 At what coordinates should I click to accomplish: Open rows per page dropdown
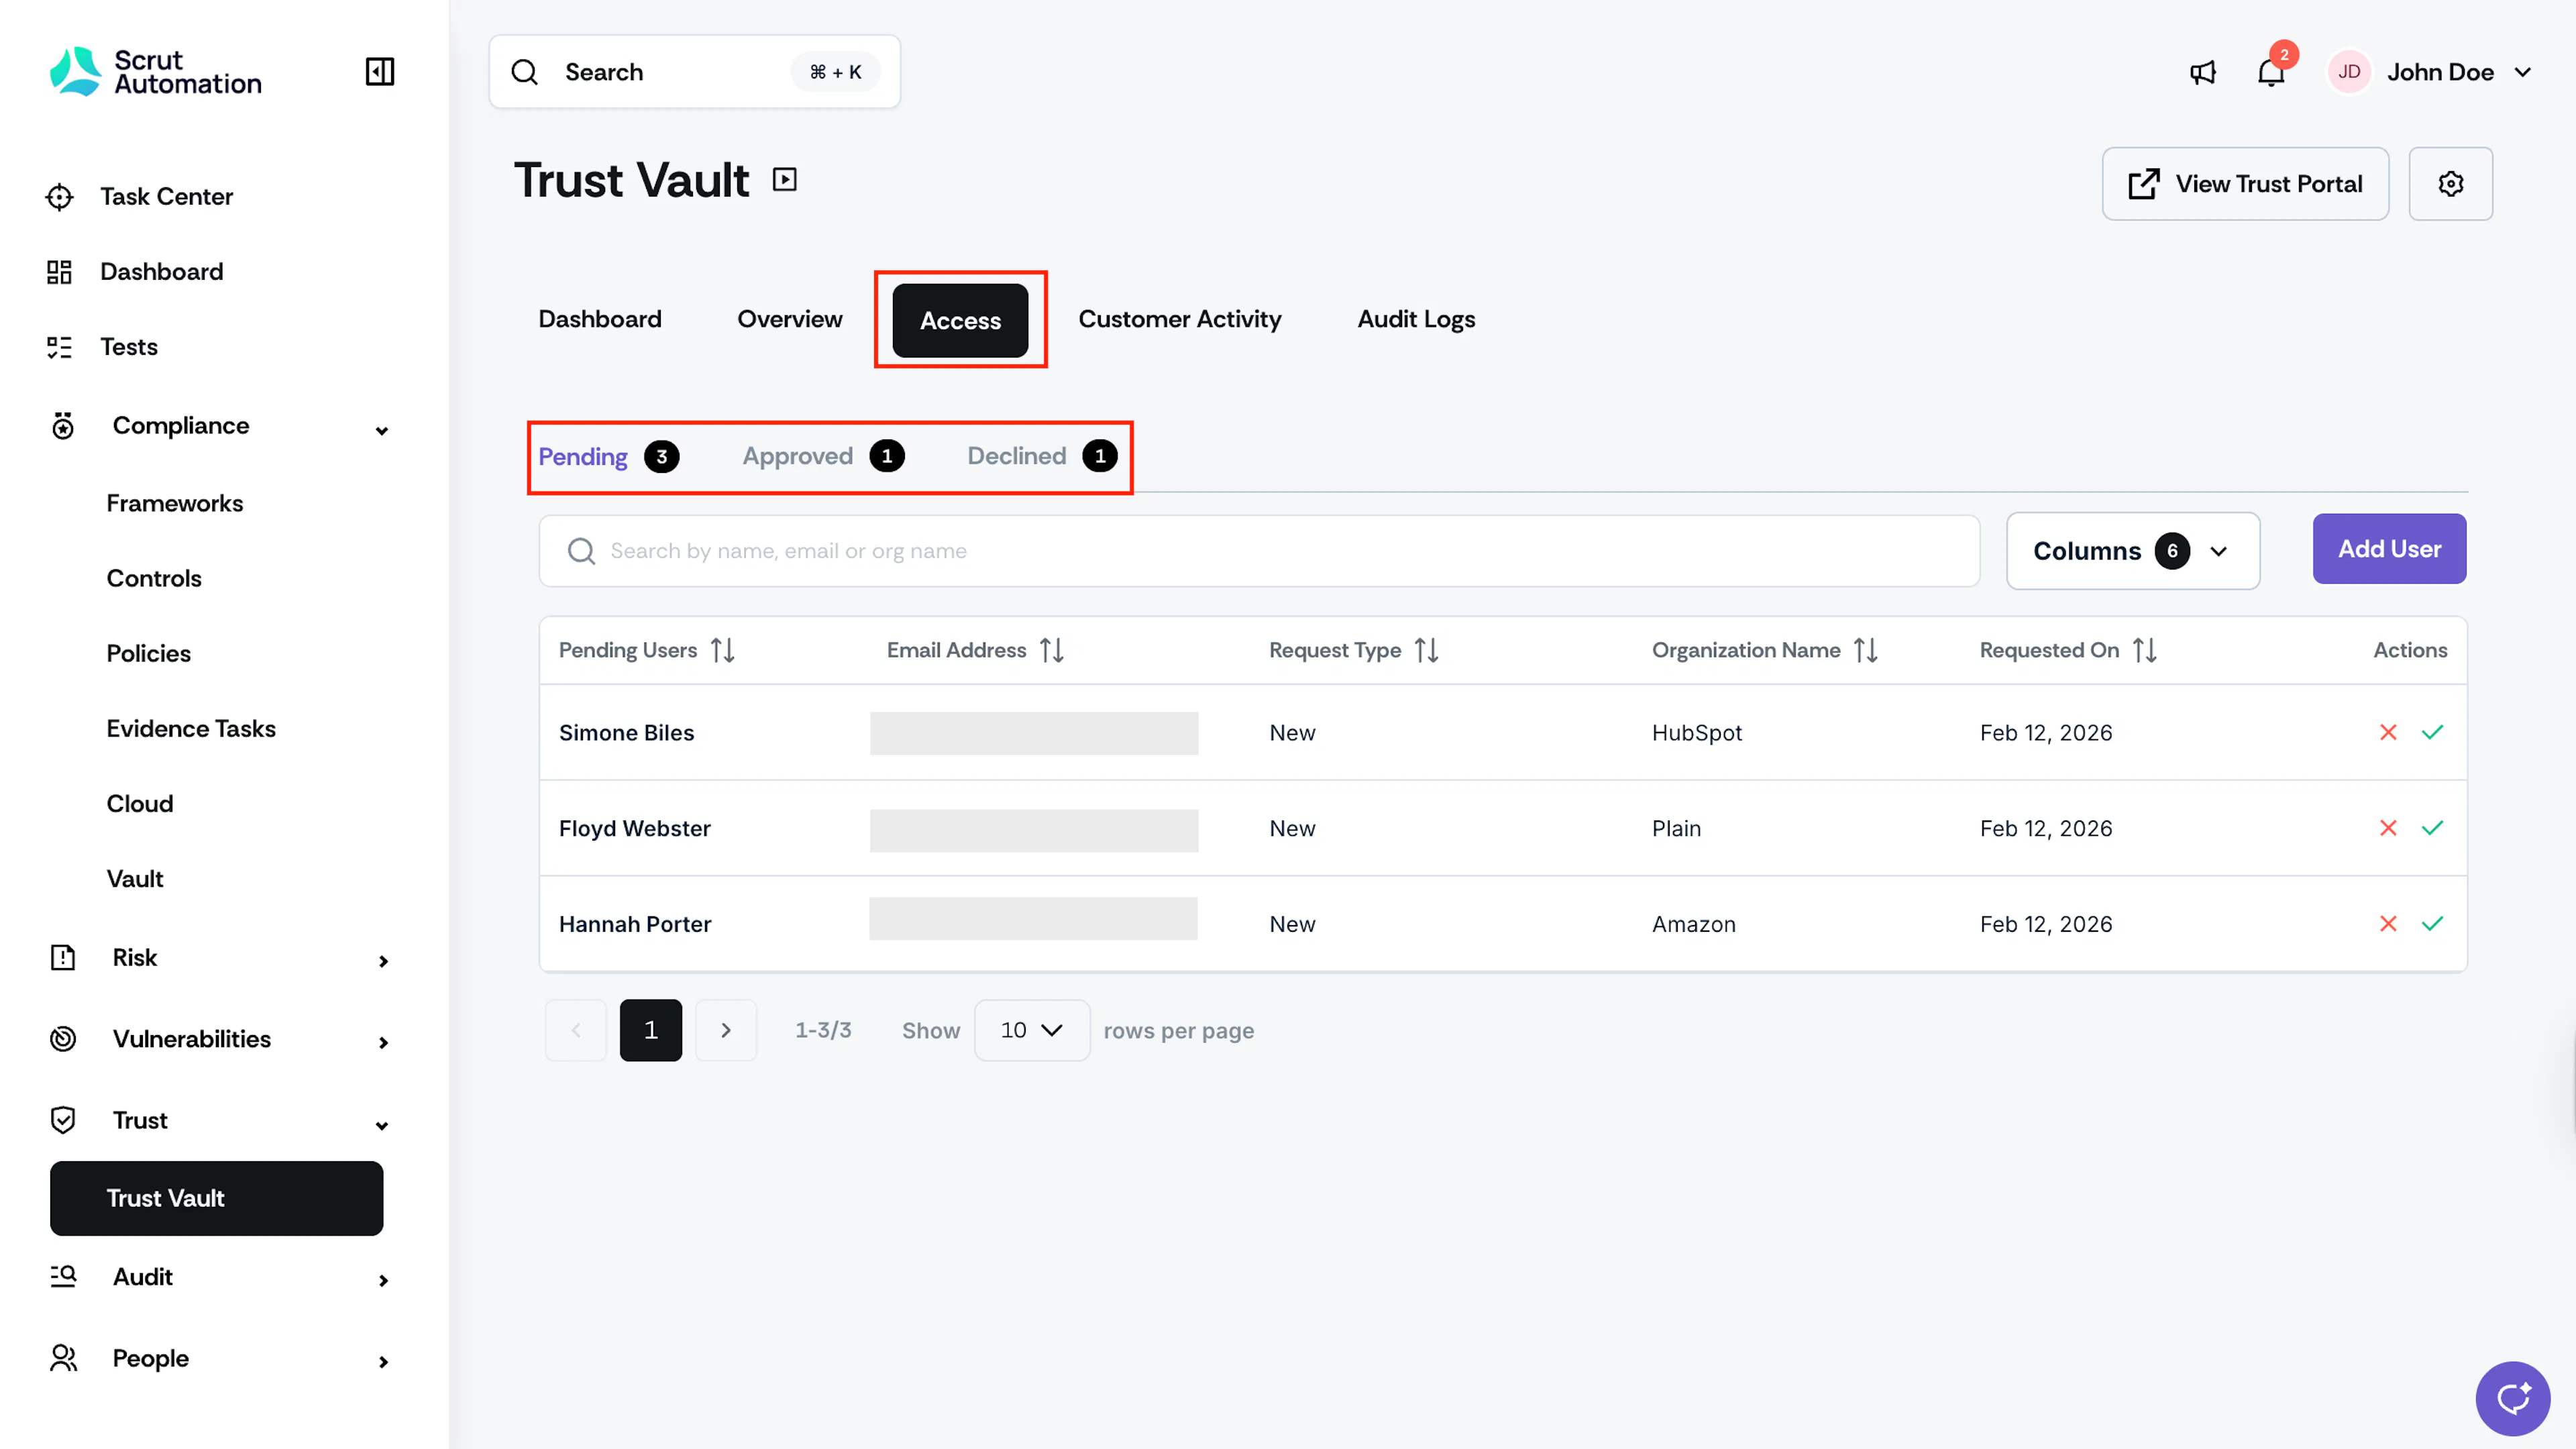tap(1031, 1030)
